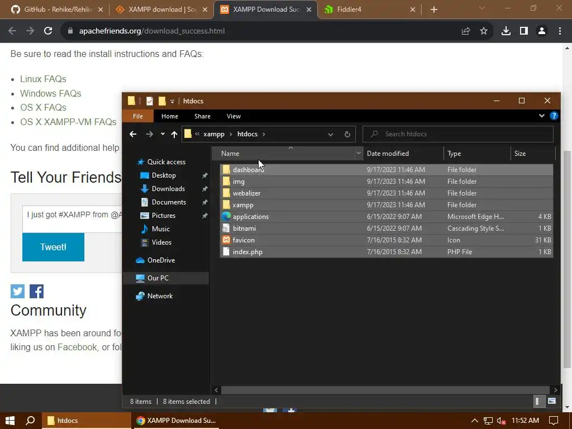Click Properties icon in Explorer title bar
The width and height of the screenshot is (572, 429).
coord(150,101)
